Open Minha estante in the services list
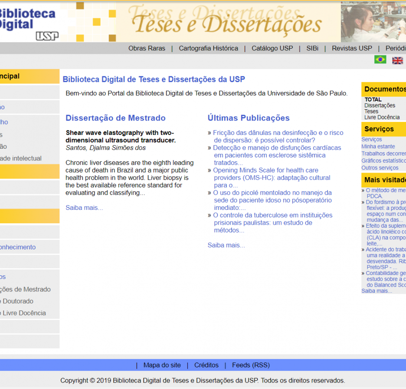The image size is (406, 389). pyautogui.click(x=378, y=147)
